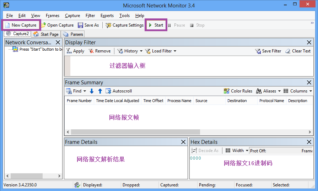Open the File menu

coord(10,16)
